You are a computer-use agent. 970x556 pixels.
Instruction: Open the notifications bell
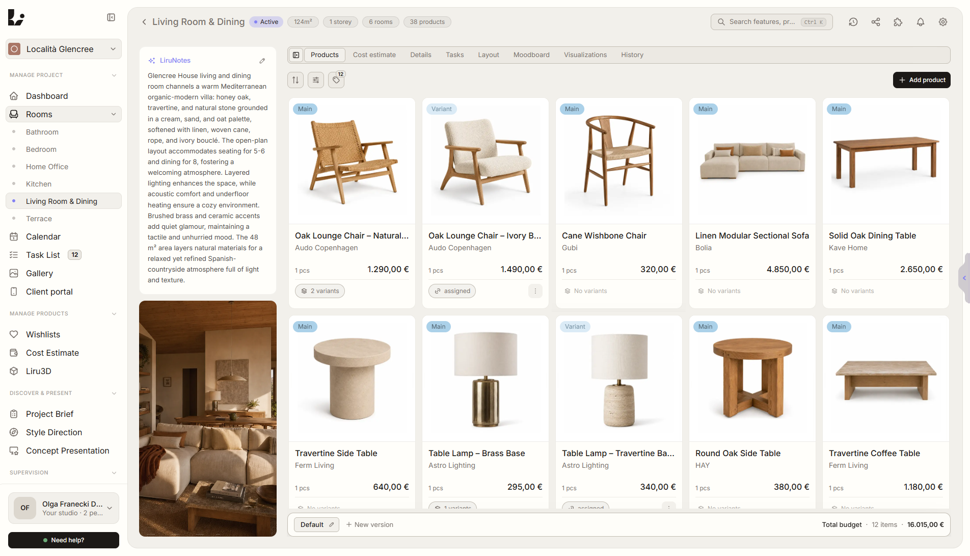coord(921,22)
